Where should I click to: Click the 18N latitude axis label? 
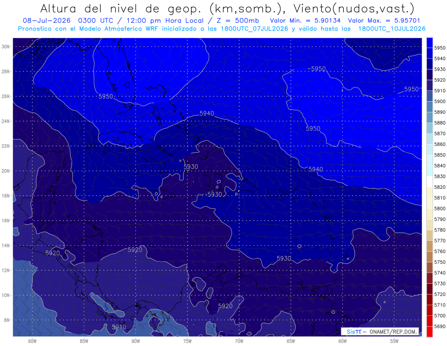(x=6, y=196)
